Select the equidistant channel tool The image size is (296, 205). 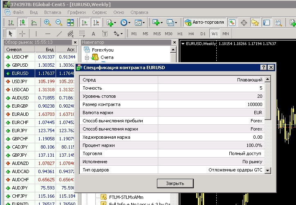pyautogui.click(x=71, y=34)
